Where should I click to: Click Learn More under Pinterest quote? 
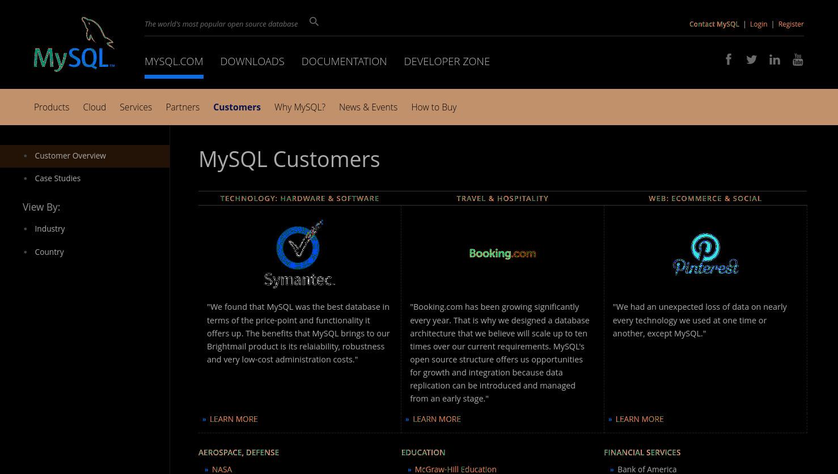click(x=639, y=419)
